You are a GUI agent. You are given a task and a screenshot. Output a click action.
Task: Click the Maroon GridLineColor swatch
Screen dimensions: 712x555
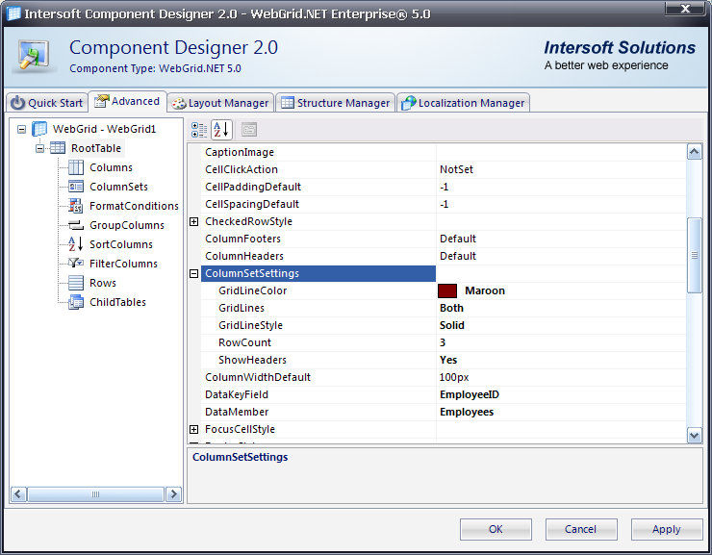(447, 290)
